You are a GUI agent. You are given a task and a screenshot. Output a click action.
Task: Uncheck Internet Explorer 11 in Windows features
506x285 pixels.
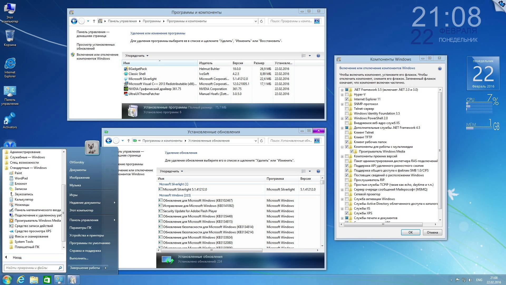[x=347, y=99]
